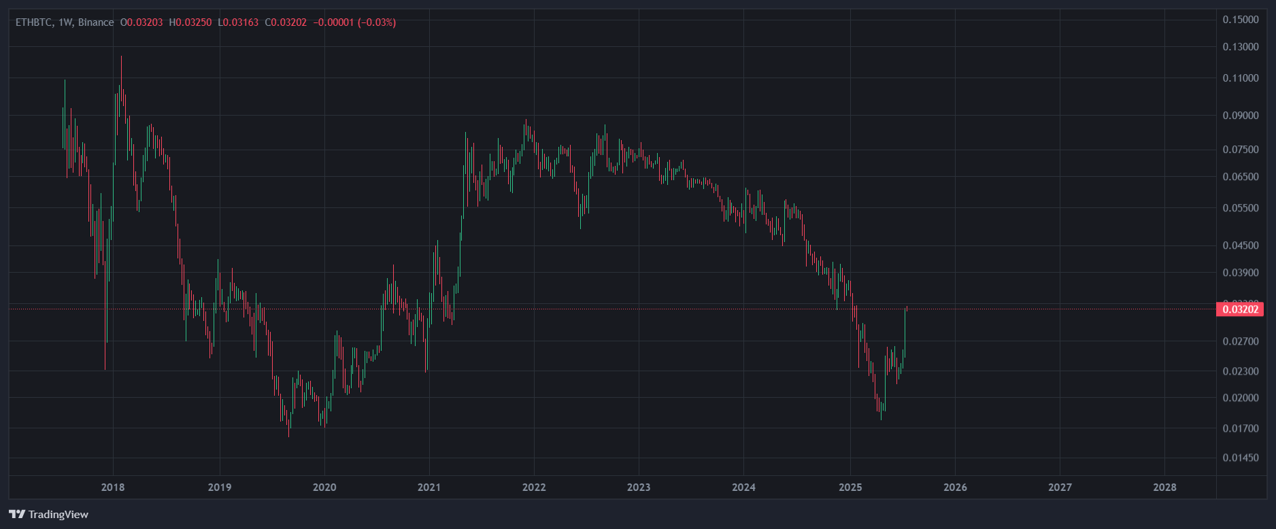Click the 2026 time axis label
This screenshot has width=1276, height=529.
click(955, 487)
